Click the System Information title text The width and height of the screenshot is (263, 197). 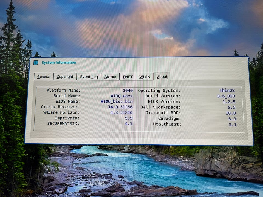pos(59,62)
